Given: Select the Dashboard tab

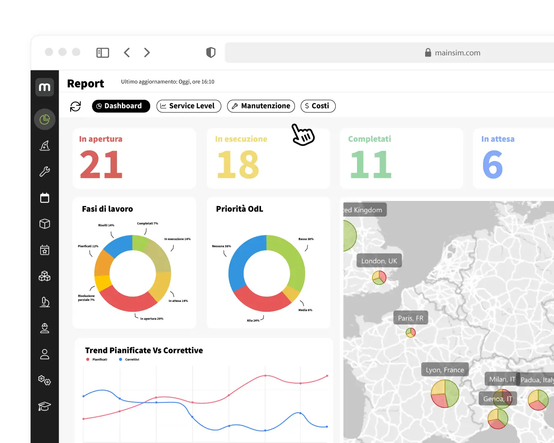Looking at the screenshot, I should [x=121, y=106].
